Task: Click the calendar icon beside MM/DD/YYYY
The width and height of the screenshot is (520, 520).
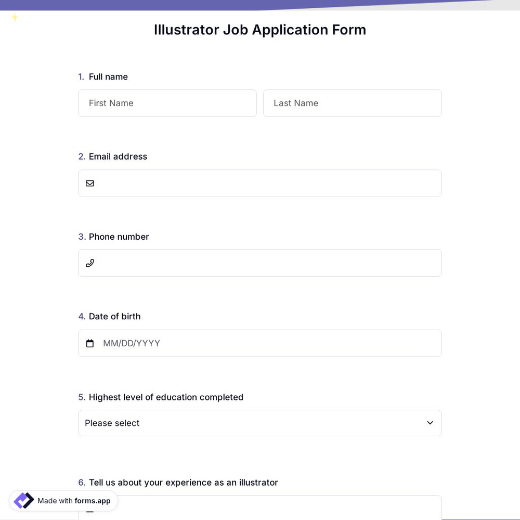Action: click(x=90, y=343)
